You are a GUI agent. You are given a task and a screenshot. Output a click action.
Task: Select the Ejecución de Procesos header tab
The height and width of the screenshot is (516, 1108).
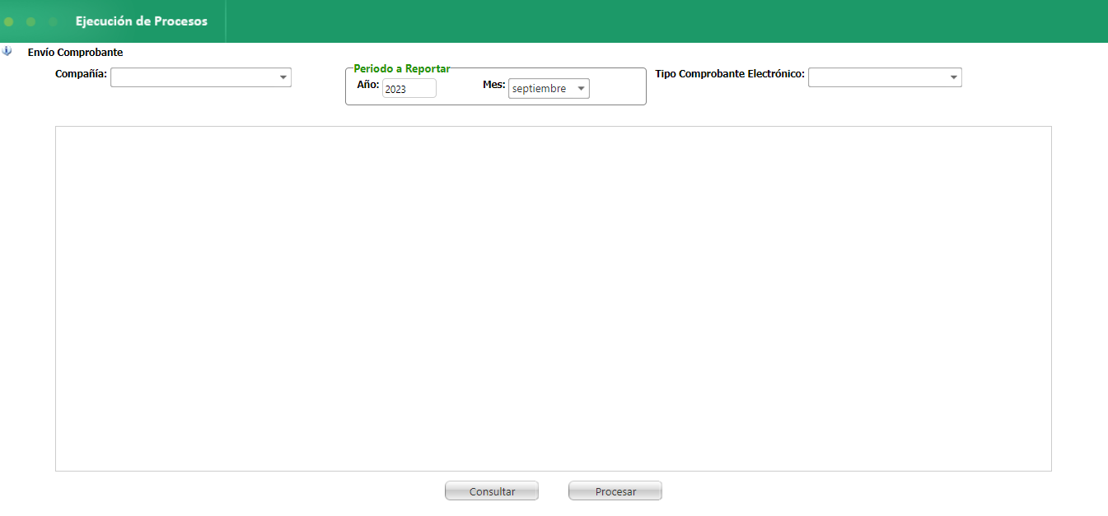(142, 21)
